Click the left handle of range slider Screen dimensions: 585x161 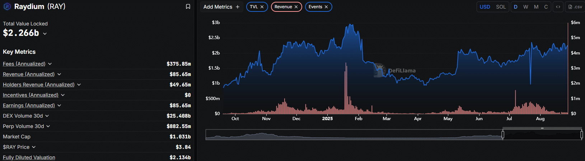pyautogui.click(x=503, y=135)
